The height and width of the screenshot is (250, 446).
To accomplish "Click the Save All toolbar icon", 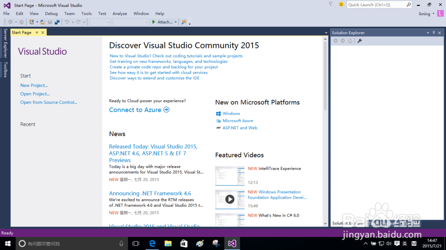I will tap(57, 22).
